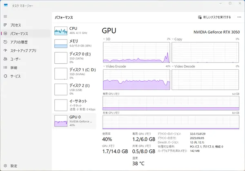Click the 38 °C temperature value

(x=138, y=164)
